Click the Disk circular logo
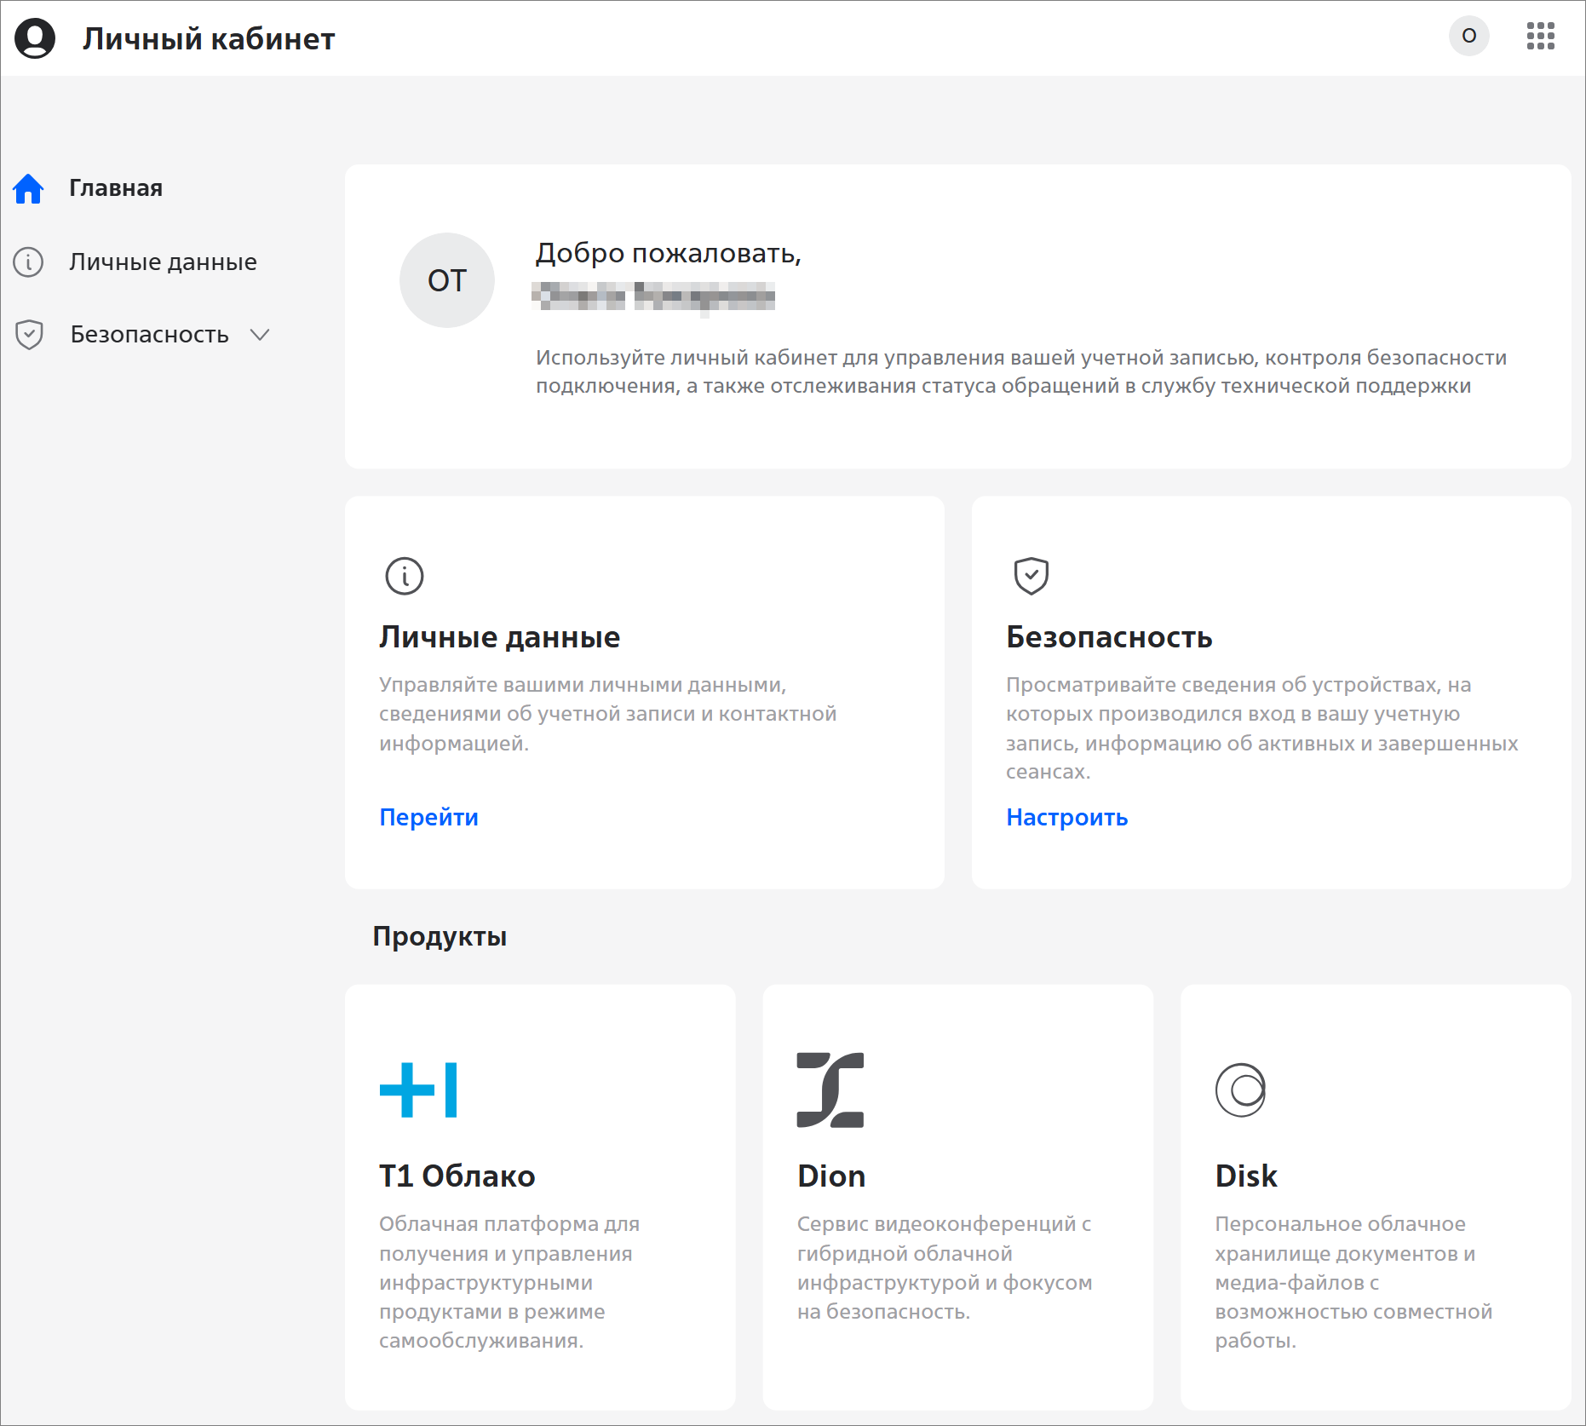The height and width of the screenshot is (1426, 1586). coord(1240,1090)
